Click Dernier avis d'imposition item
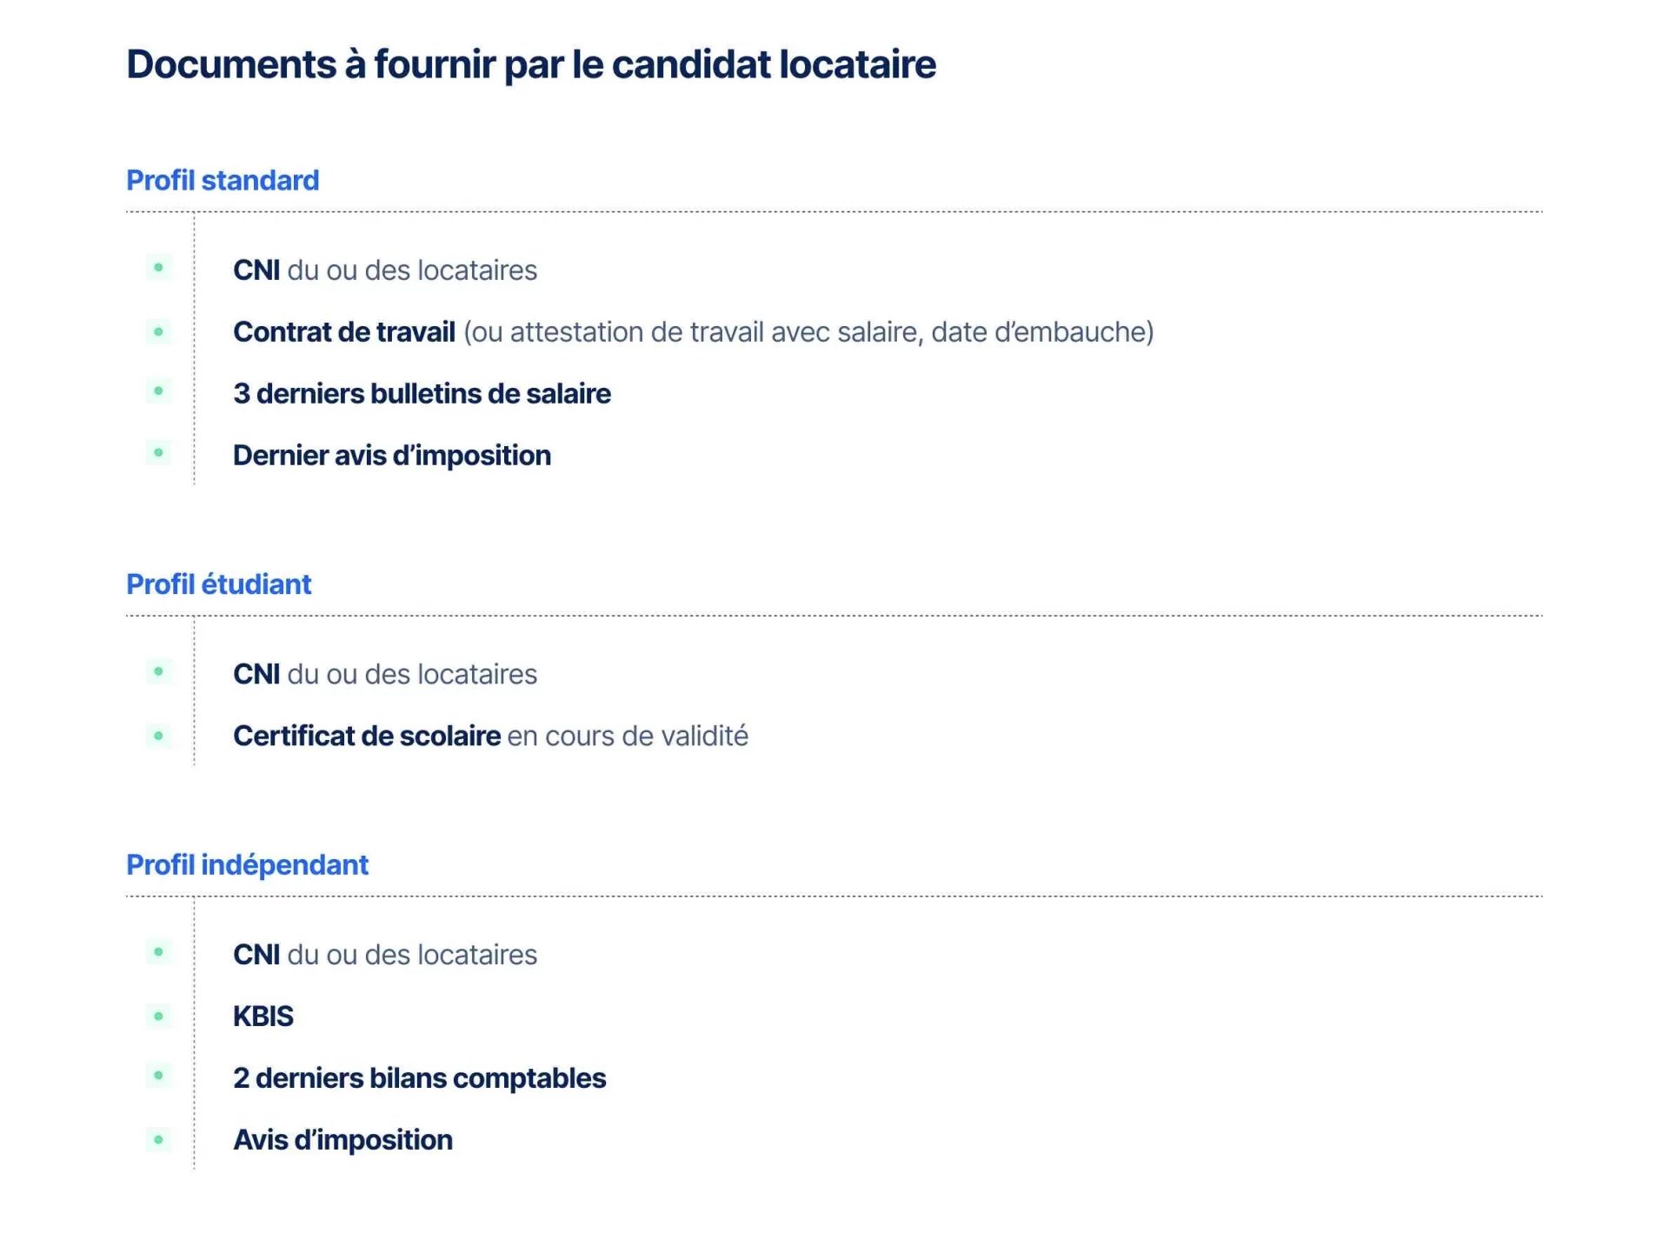 tap(391, 455)
